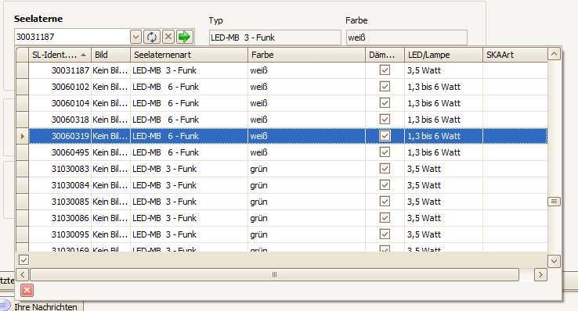The height and width of the screenshot is (311, 578).
Task: Toggle the Dämmerung checkbox for row 30060495
Action: 385,152
